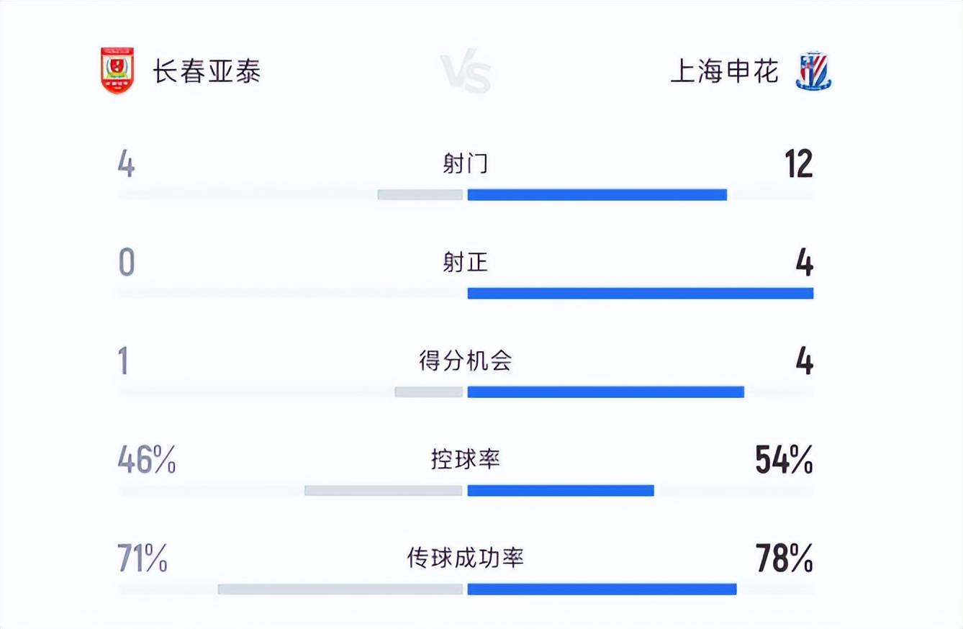Image resolution: width=963 pixels, height=629 pixels.
Task: Select the 射门 stat label
Action: click(465, 164)
